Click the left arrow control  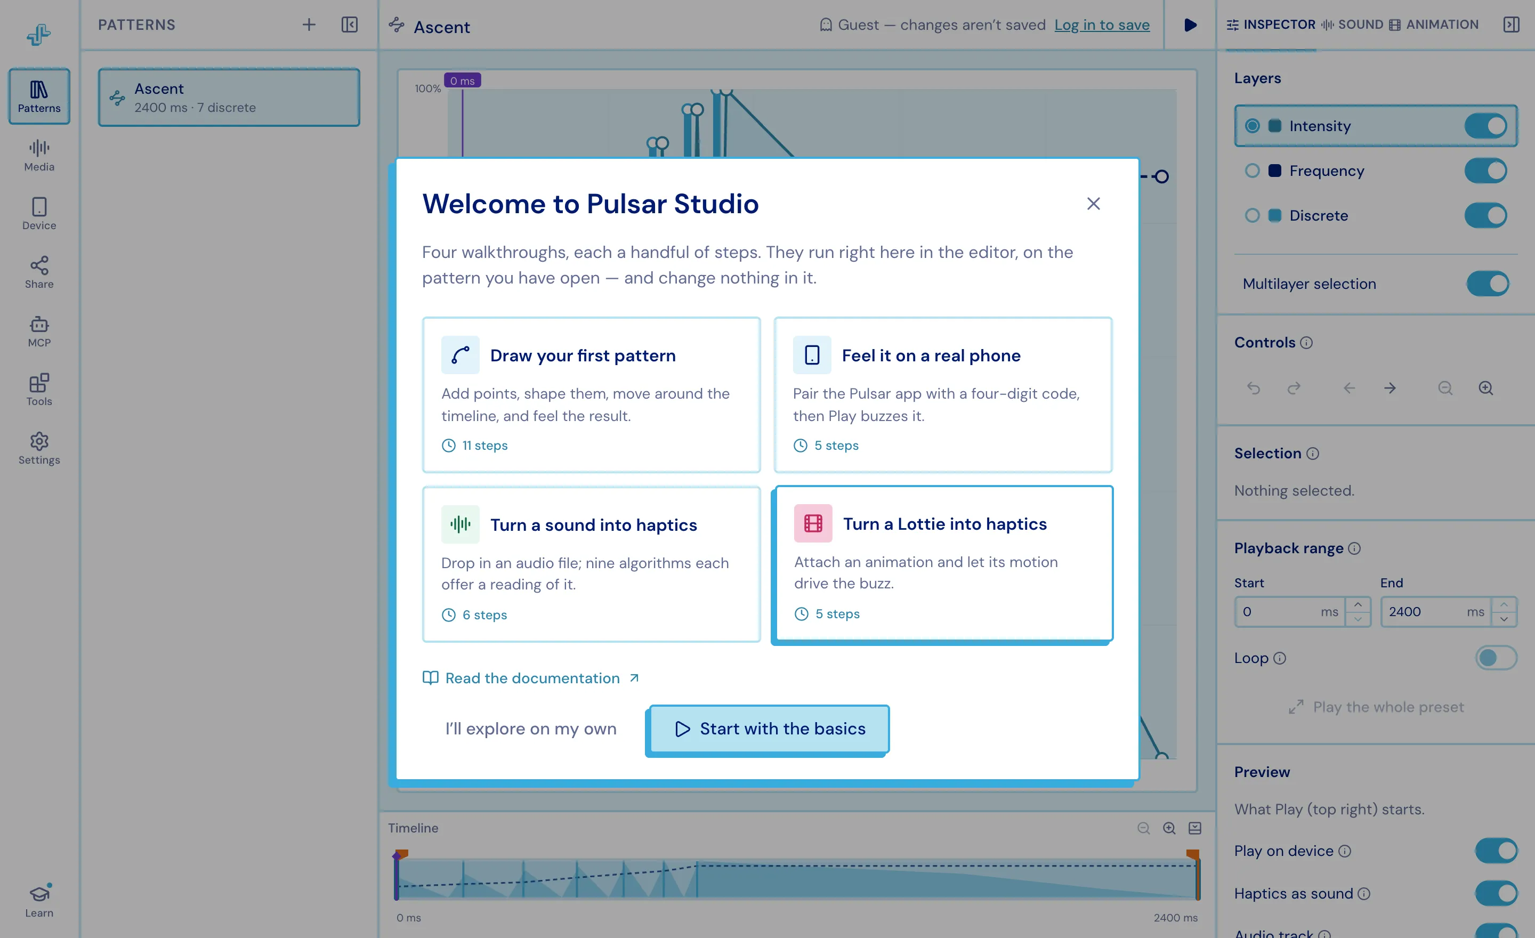point(1350,388)
